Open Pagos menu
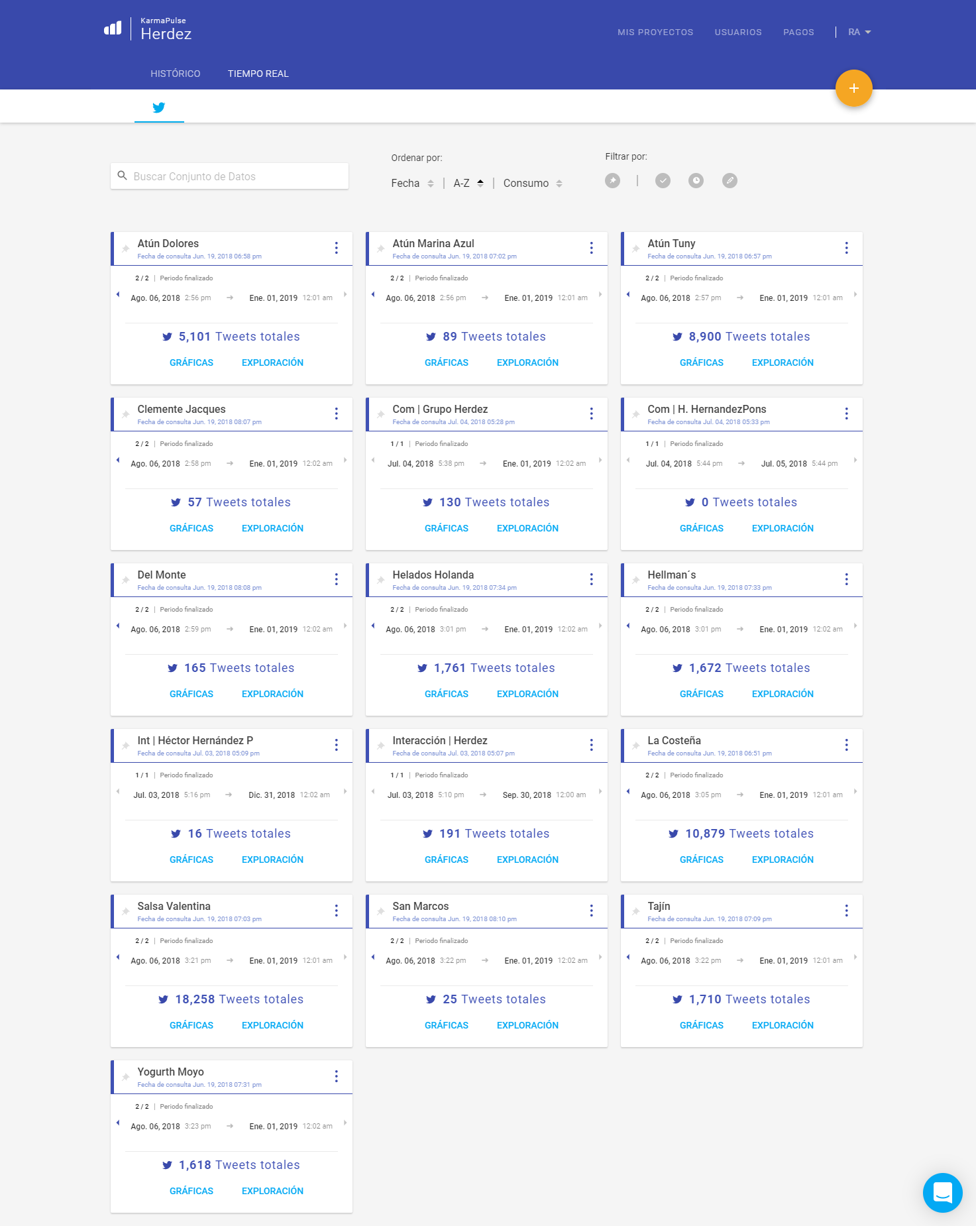976x1226 pixels. [798, 32]
